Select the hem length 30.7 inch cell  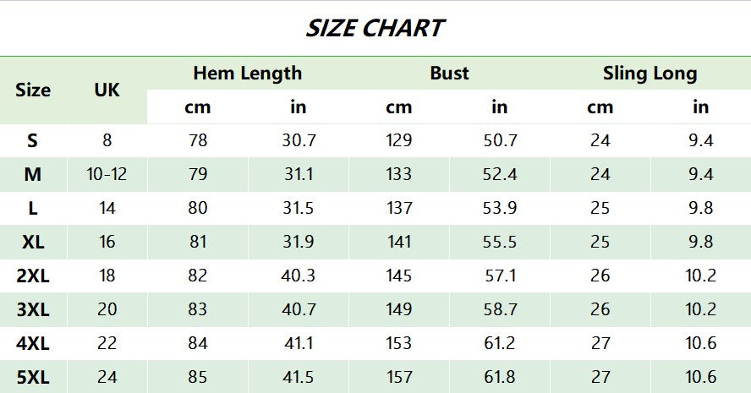click(299, 140)
